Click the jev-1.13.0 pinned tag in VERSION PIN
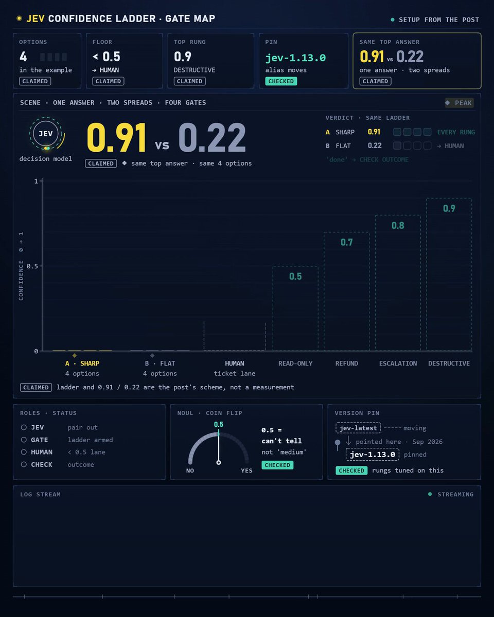The height and width of the screenshot is (617, 494). [372, 454]
